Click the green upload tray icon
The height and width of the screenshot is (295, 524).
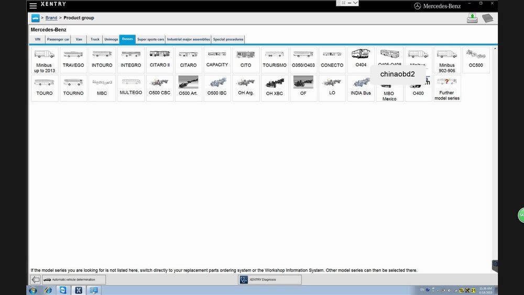(x=472, y=18)
